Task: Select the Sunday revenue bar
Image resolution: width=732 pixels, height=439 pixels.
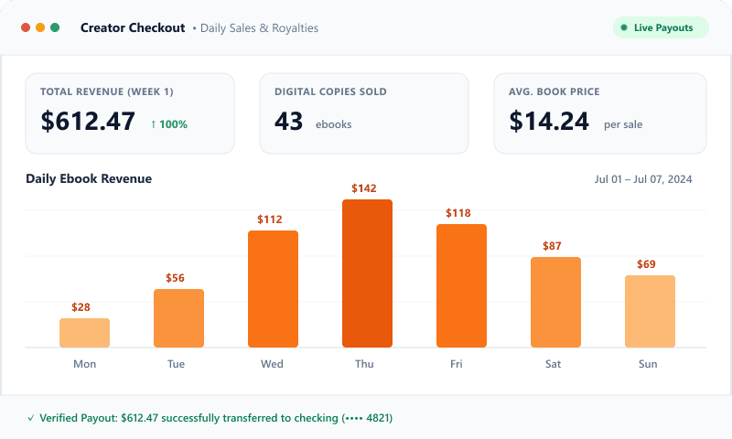Action: coord(651,312)
